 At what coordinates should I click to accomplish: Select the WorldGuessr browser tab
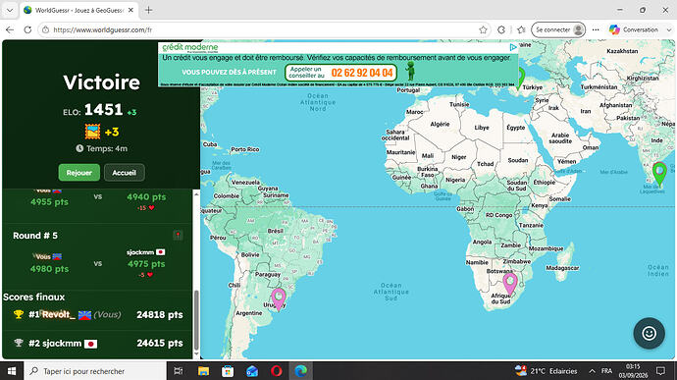tap(79, 10)
